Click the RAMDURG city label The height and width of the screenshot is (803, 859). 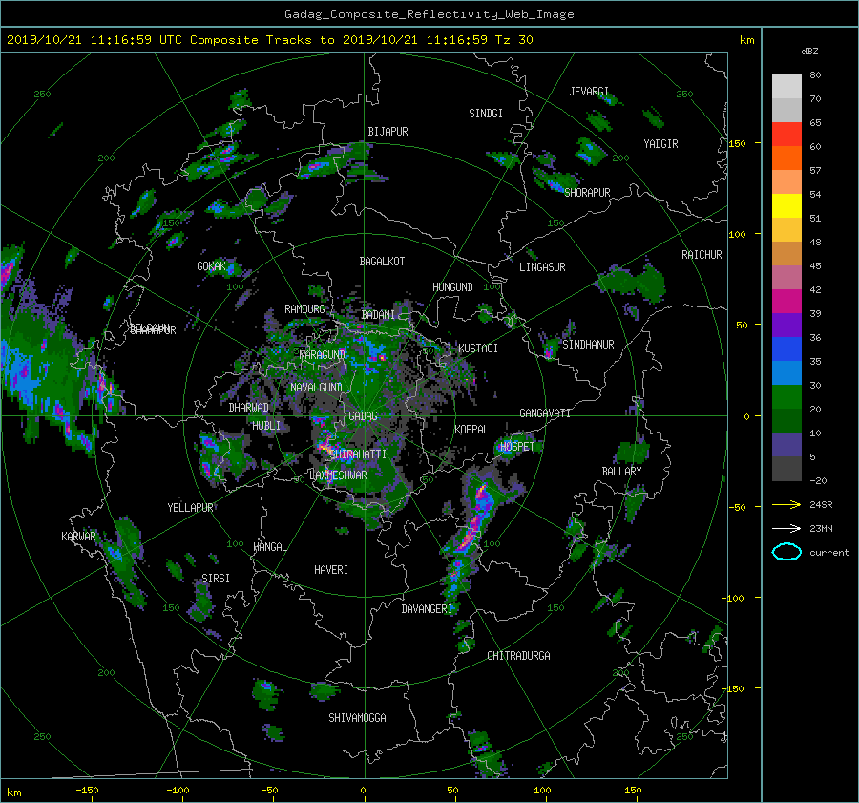[x=304, y=309]
